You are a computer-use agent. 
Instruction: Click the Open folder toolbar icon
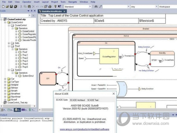[7, 7]
